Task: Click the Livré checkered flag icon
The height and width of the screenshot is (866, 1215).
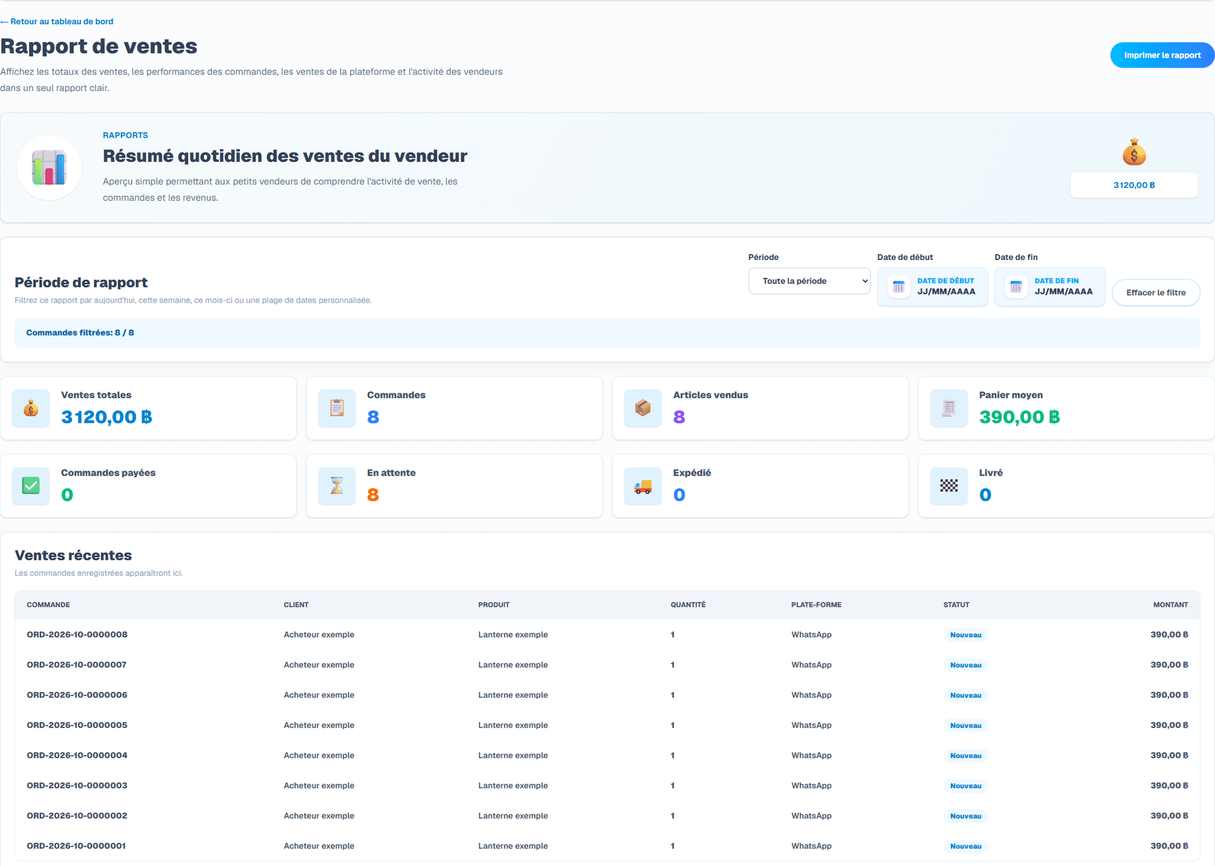Action: tap(949, 486)
